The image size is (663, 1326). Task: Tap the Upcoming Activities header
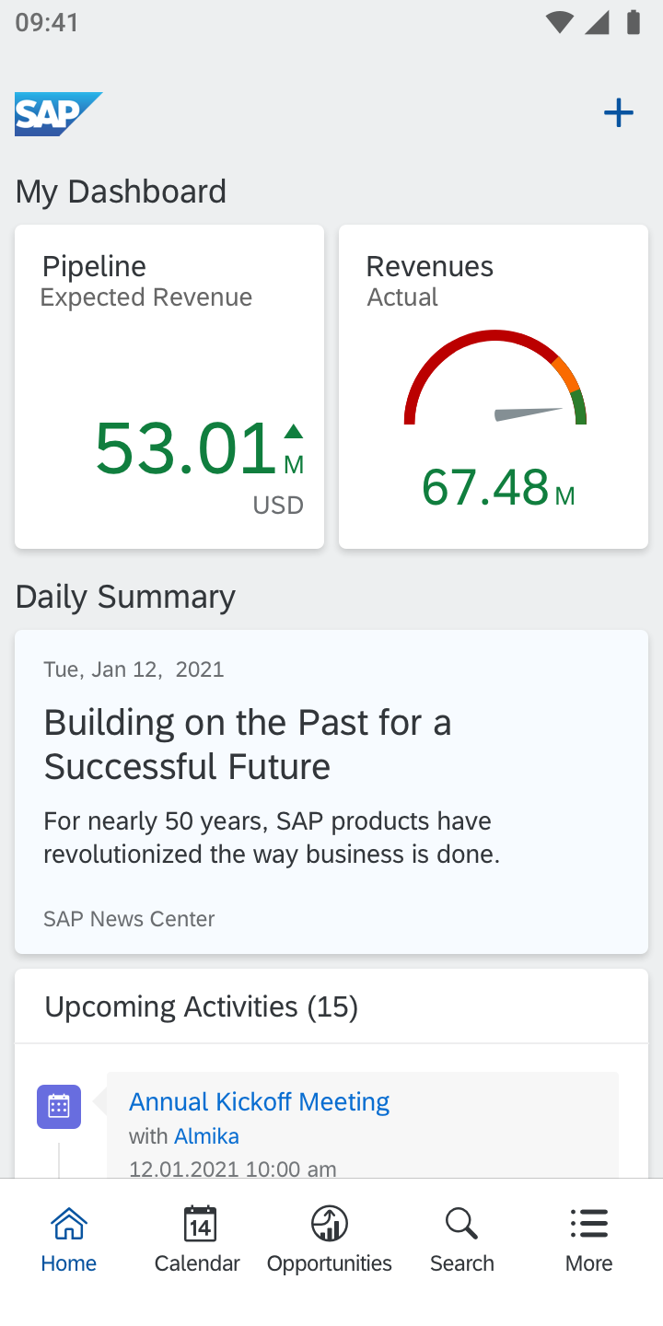coord(202,1006)
